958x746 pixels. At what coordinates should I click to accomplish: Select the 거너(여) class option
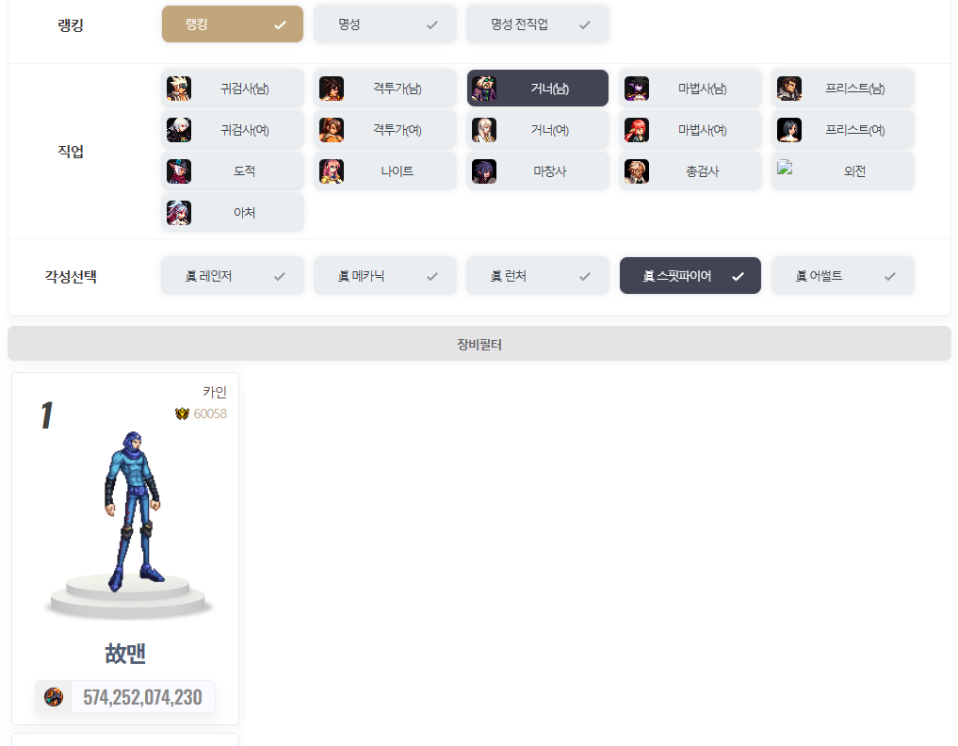coord(537,130)
